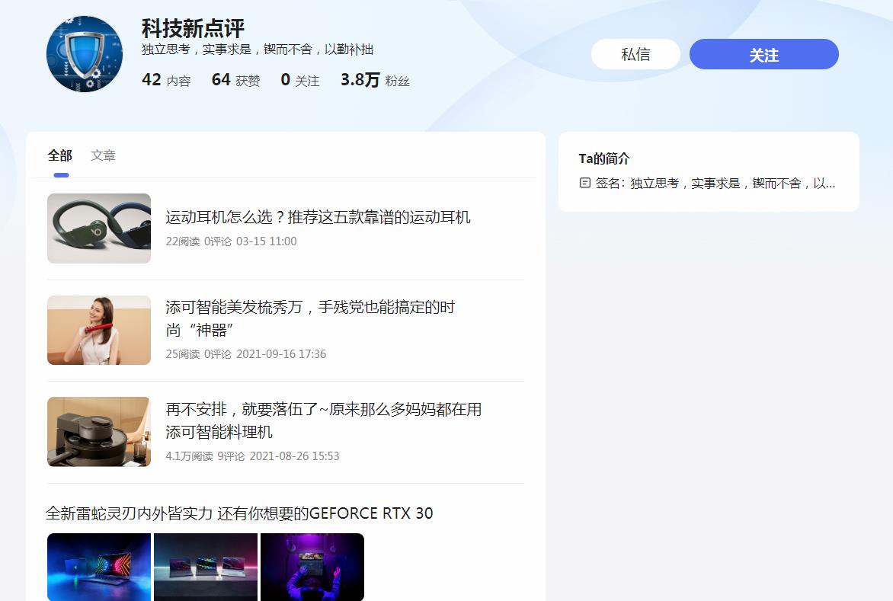Open post 全新雷蛇灵刃内外皆实力 GEFORCE RTX 30
Screen dimensions: 893x601
tap(239, 513)
